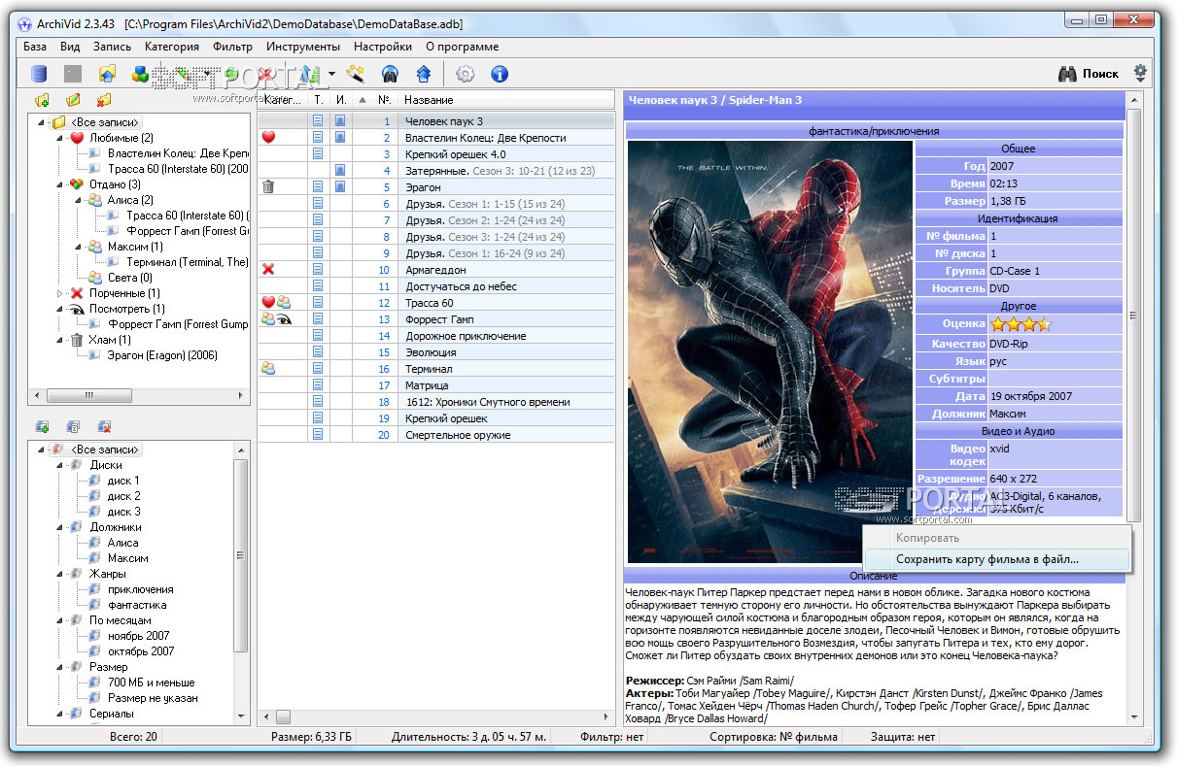Click the four-star Оценка rating
Screen dimensions: 1177x766
(1020, 324)
